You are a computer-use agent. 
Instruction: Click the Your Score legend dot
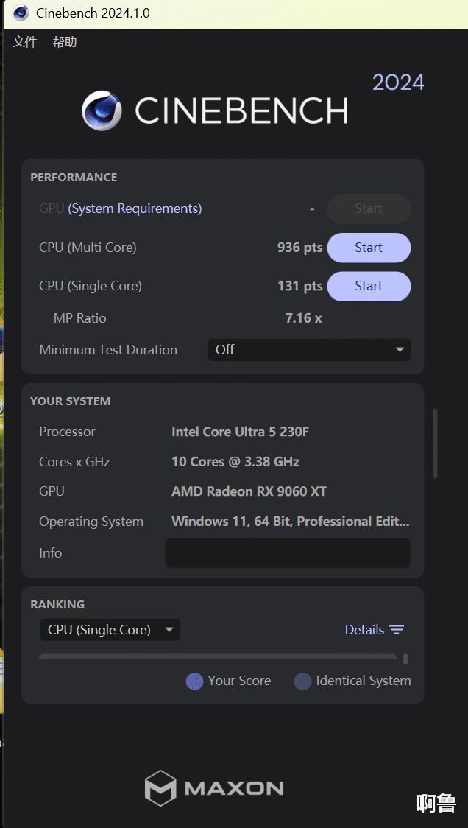(195, 681)
